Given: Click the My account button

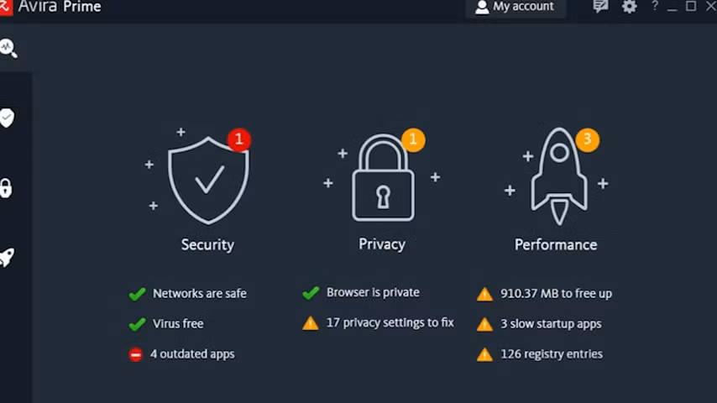Looking at the screenshot, I should (516, 8).
